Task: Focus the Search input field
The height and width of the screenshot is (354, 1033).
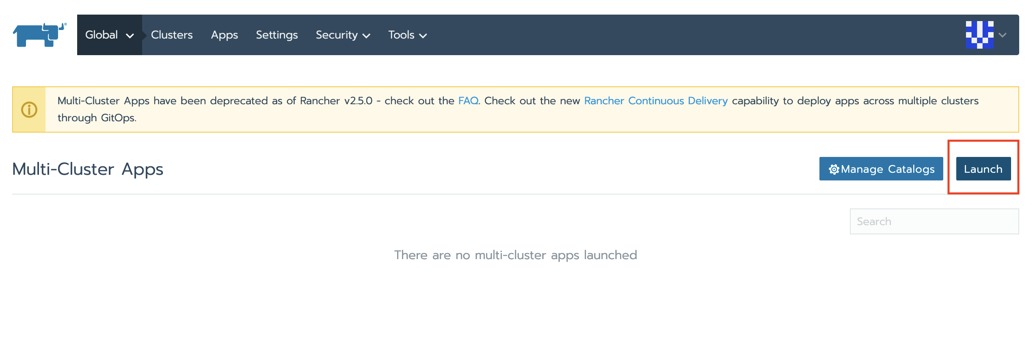Action: 934,221
